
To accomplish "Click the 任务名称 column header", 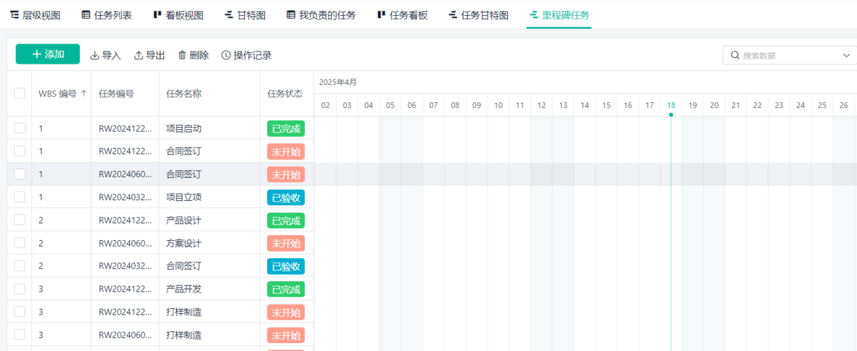I will 184,93.
